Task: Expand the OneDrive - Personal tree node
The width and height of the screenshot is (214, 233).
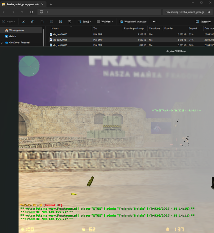Action: [2, 43]
